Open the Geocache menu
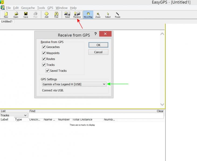 click(x=28, y=8)
